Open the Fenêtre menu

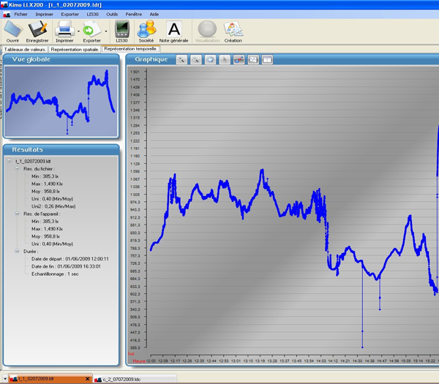click(x=134, y=15)
